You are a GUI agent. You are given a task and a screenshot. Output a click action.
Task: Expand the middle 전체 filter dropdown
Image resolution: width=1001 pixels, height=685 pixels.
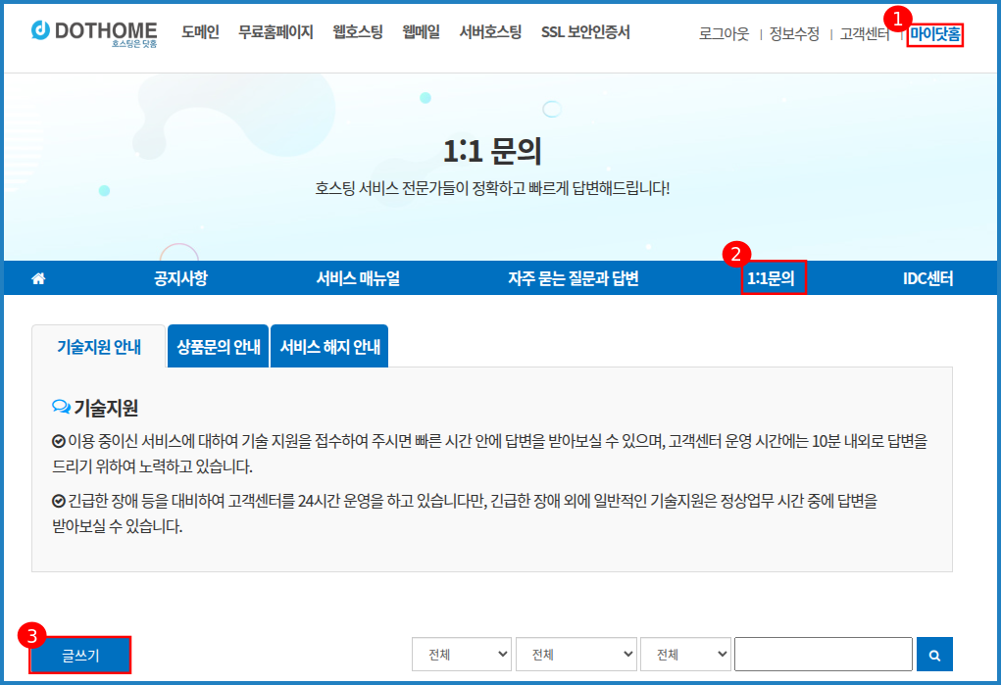coord(576,654)
